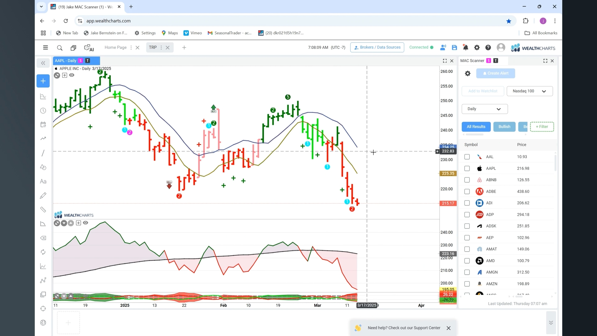Select the ruler measure tool

click(43, 210)
